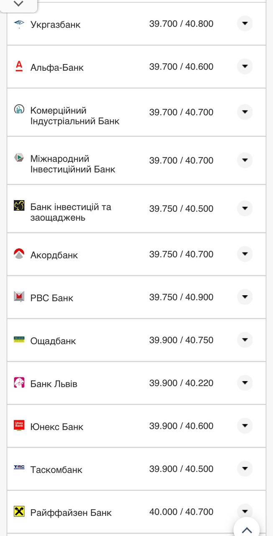The image size is (273, 536).
Task: Select the Райффайзен Банк crossed keys logo
Action: click(18, 511)
